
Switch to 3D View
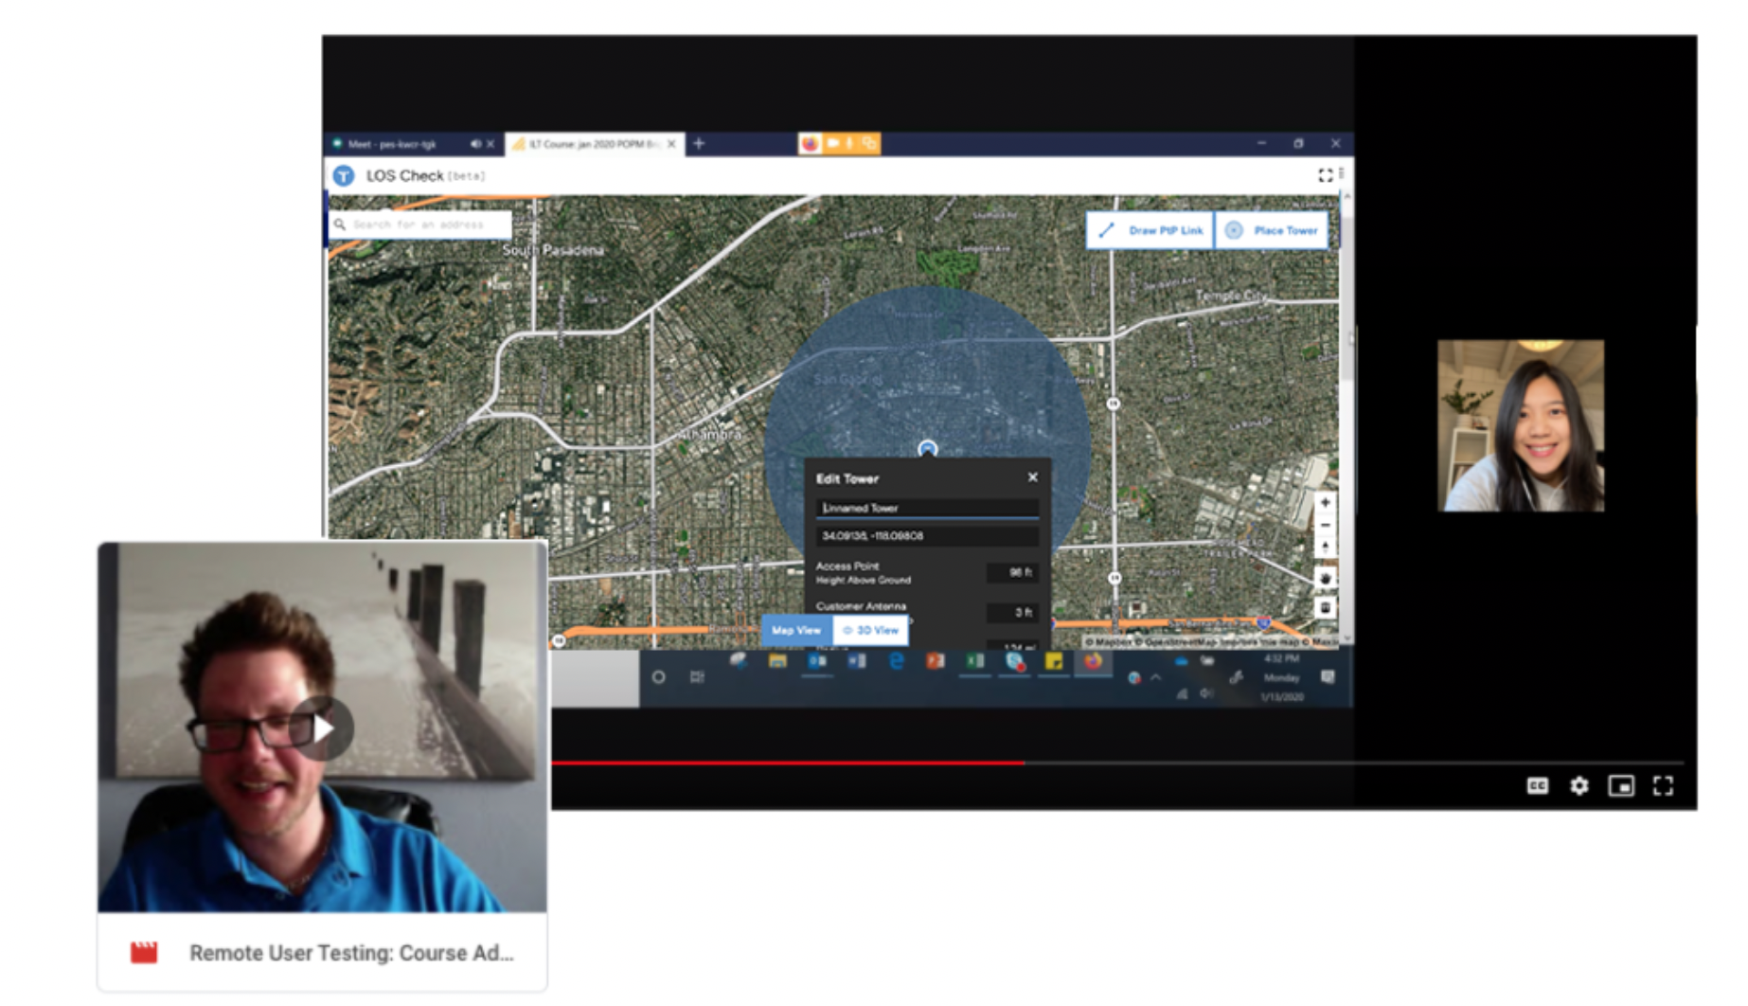coord(870,630)
